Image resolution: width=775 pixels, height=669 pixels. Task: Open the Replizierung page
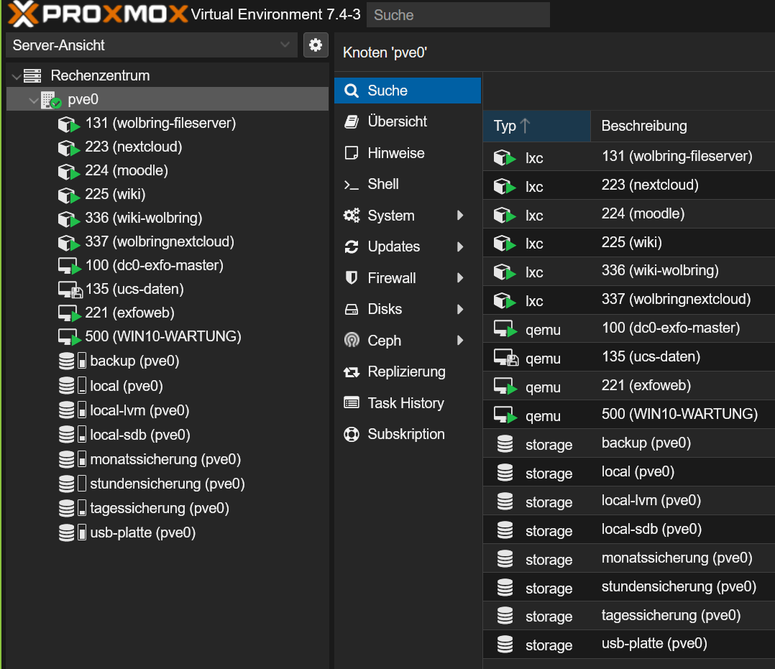coord(407,372)
